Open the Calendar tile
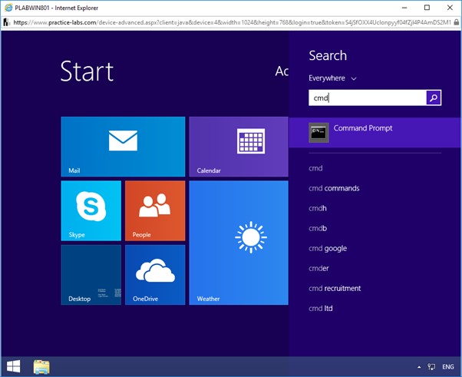Viewport: 462px width, 377px height. tap(239, 147)
